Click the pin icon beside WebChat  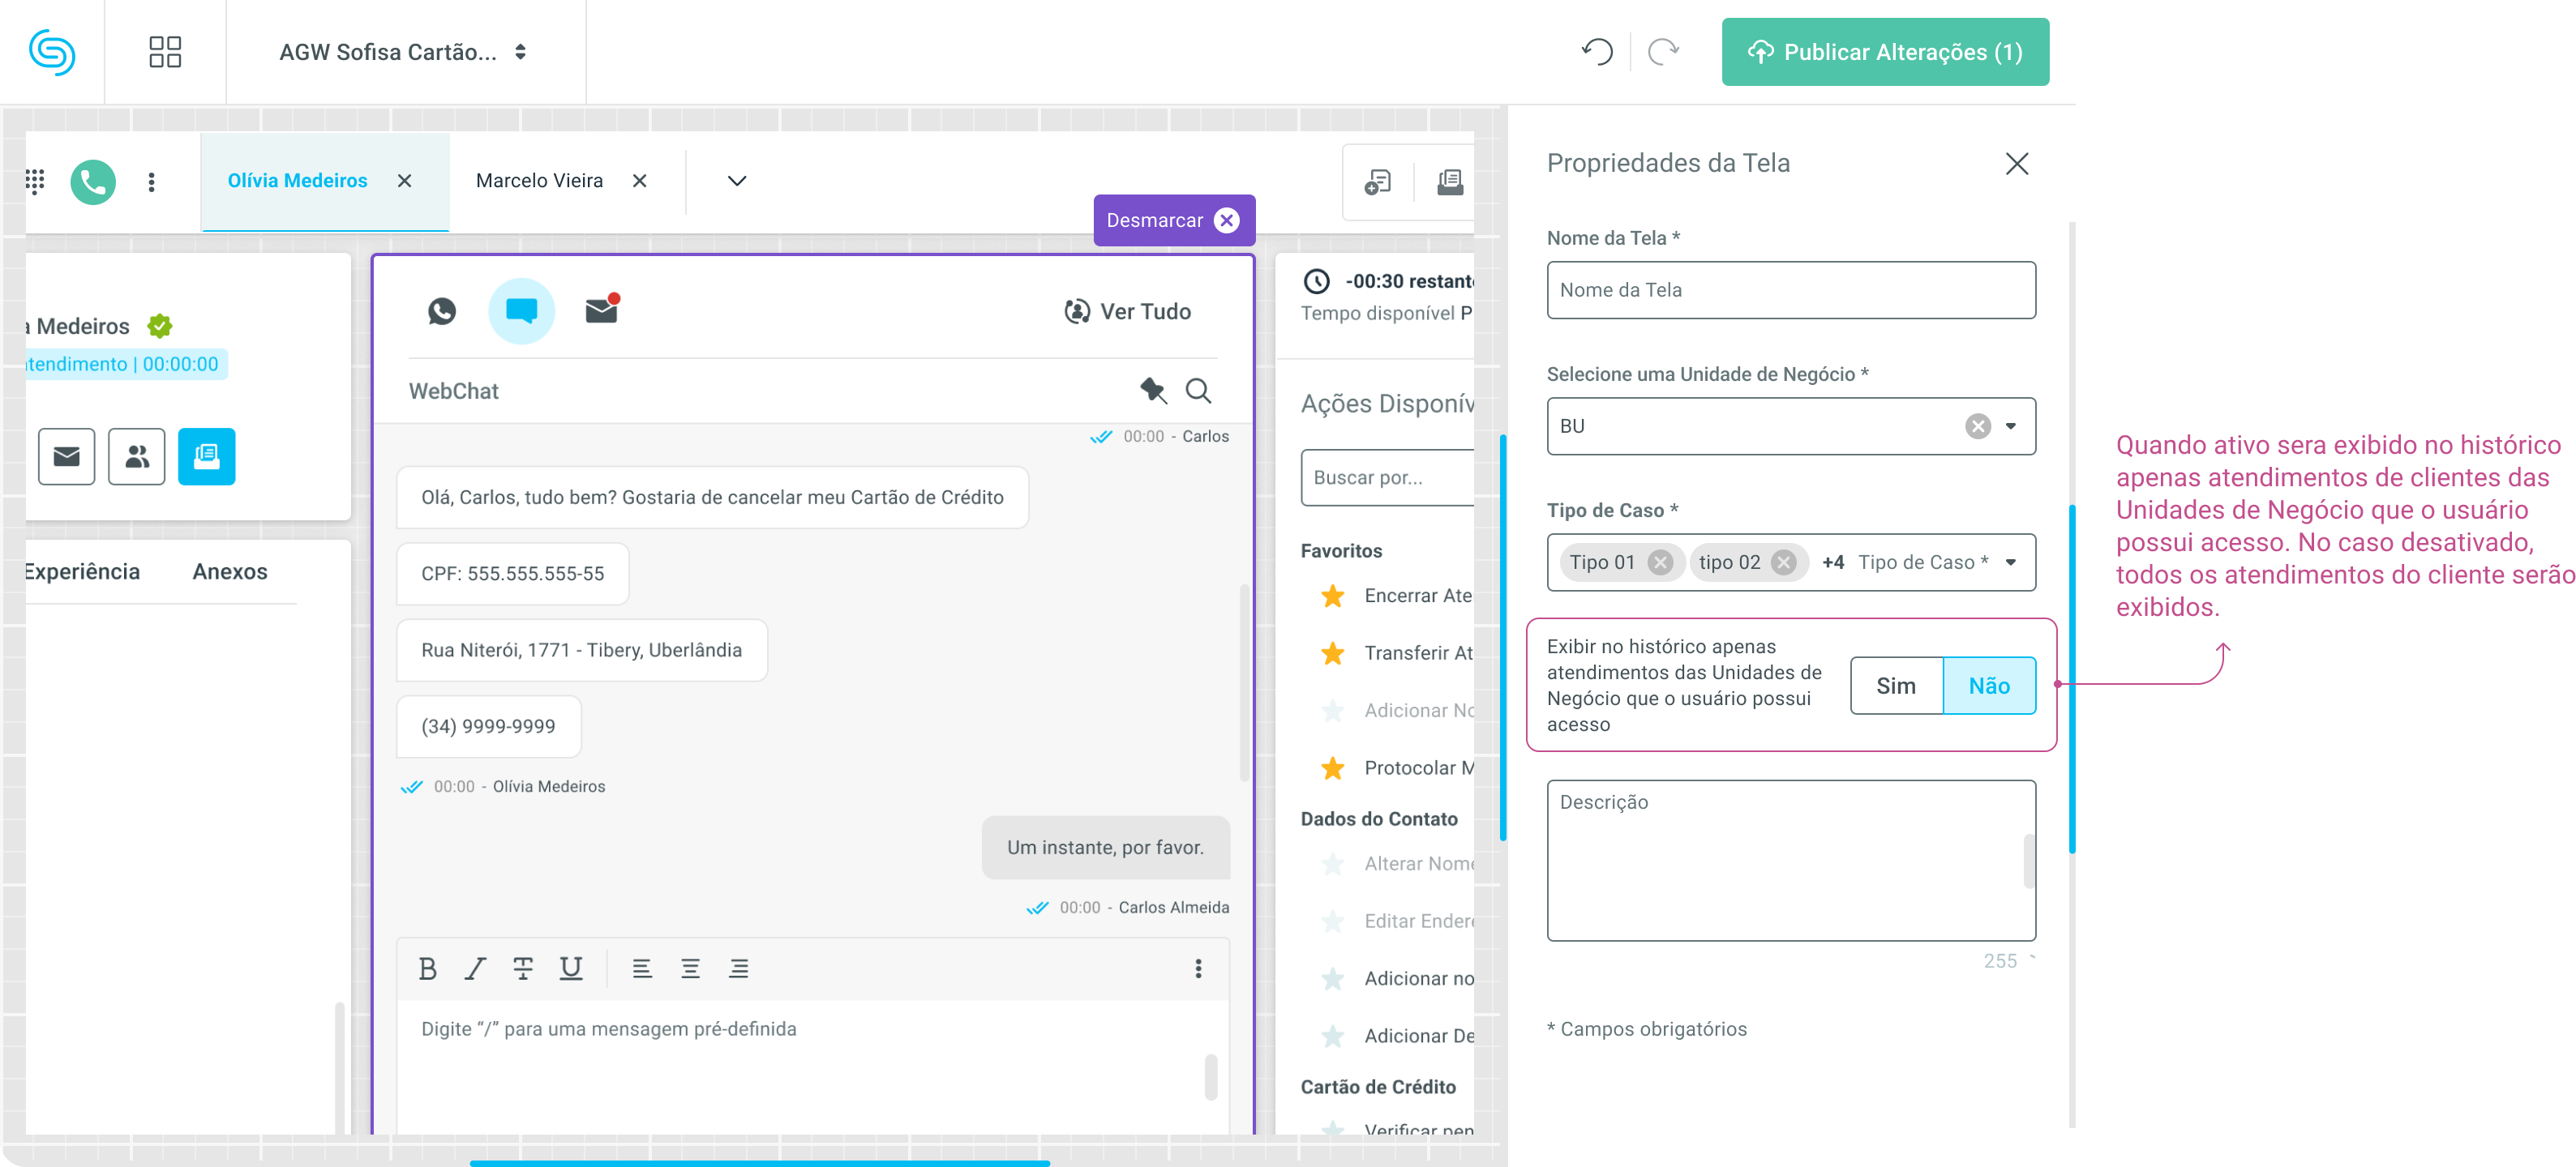[x=1153, y=390]
